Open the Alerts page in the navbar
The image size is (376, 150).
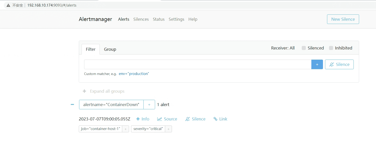(x=124, y=19)
